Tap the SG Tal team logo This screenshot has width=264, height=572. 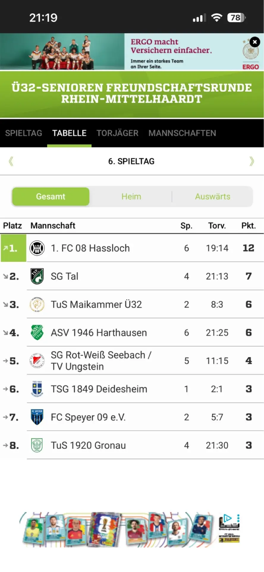37,276
